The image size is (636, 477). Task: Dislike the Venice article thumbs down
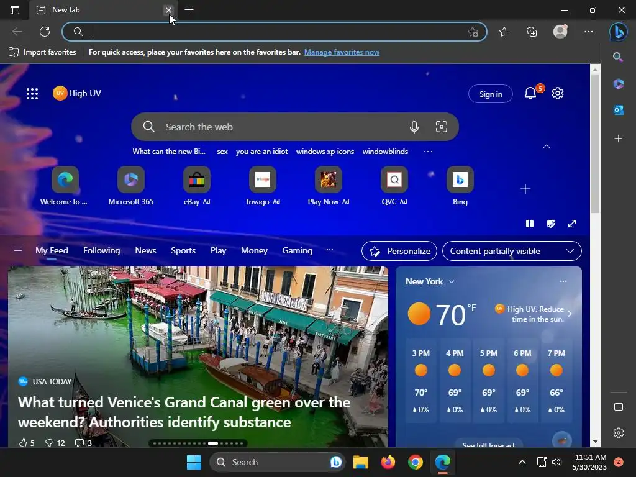pos(55,443)
